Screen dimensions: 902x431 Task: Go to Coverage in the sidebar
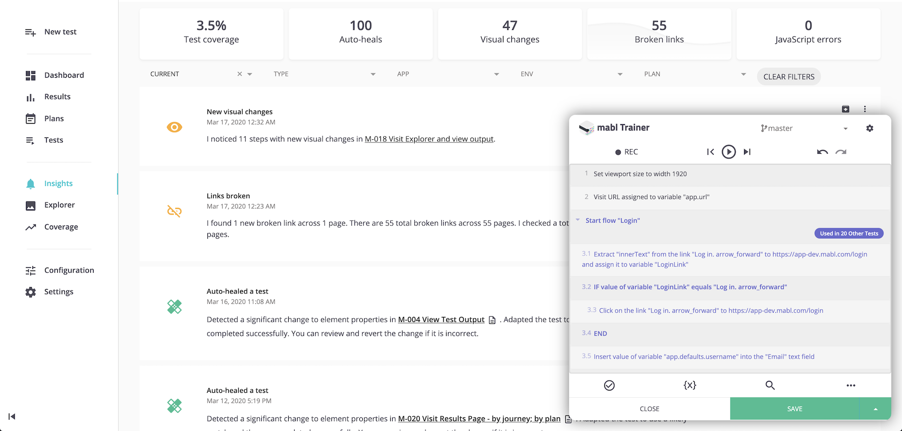pos(61,227)
